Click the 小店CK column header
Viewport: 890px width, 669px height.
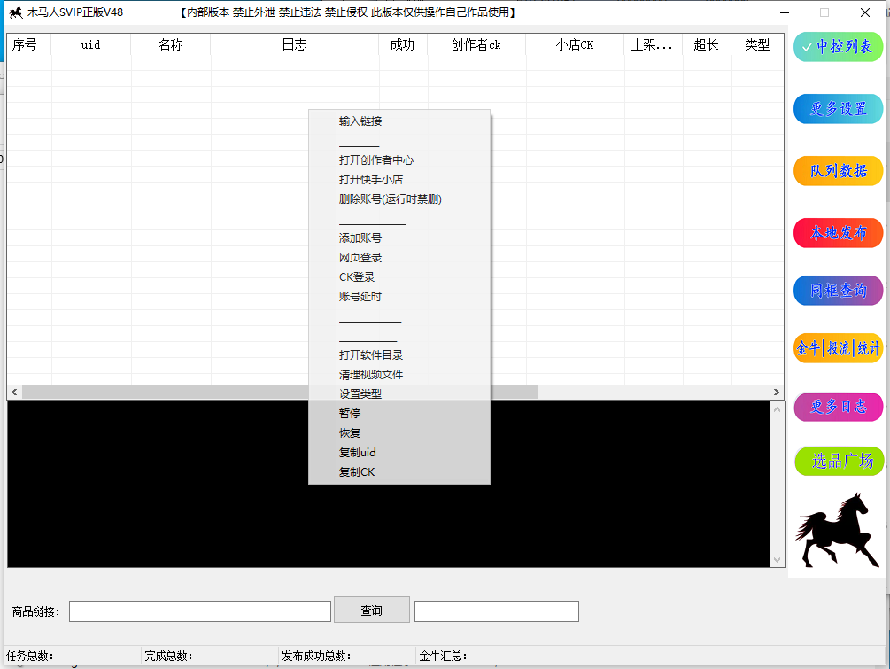click(575, 44)
